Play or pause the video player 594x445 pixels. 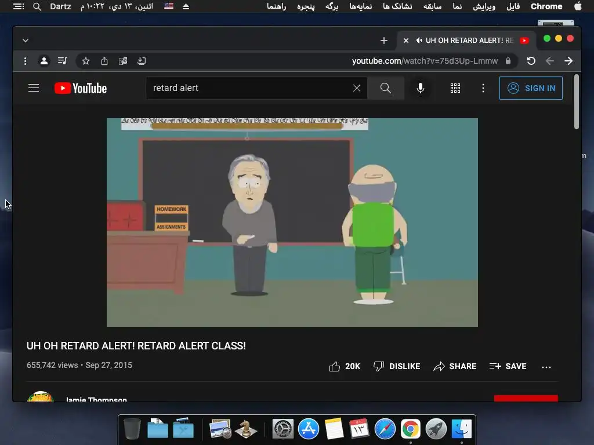292,222
